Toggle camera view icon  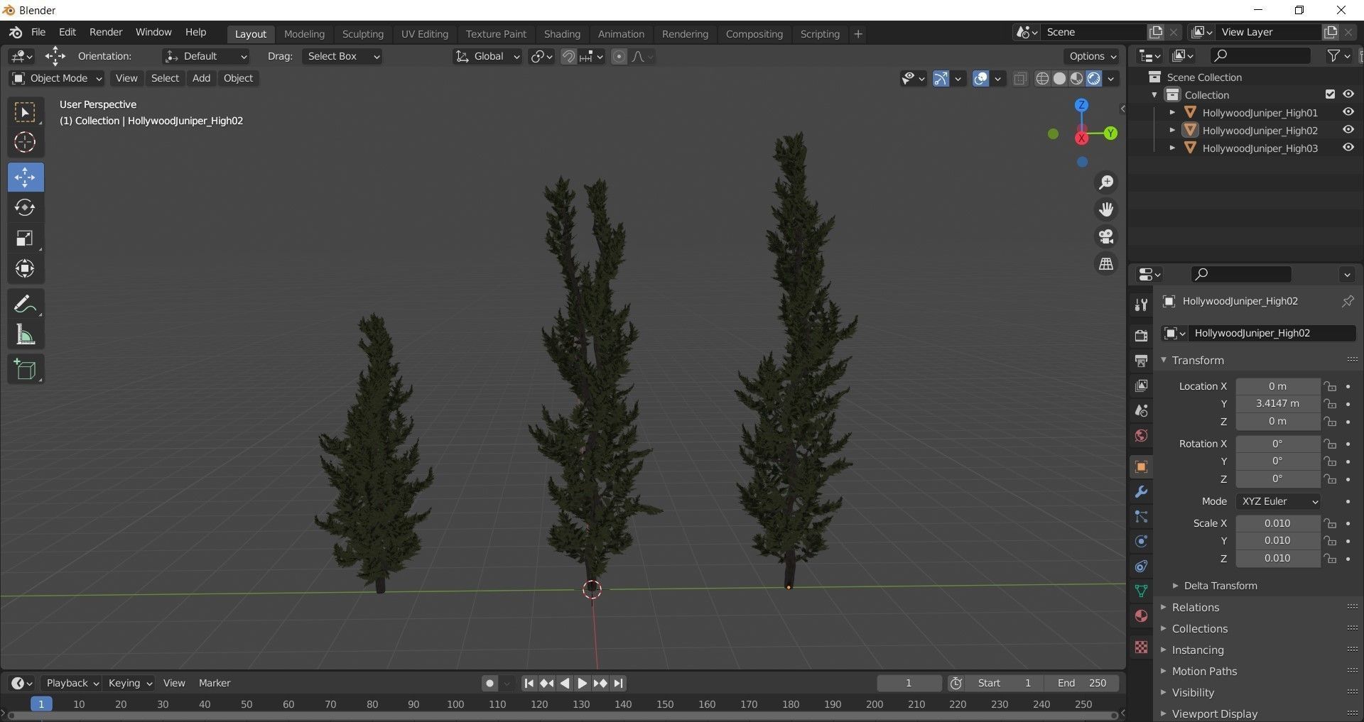[1106, 236]
